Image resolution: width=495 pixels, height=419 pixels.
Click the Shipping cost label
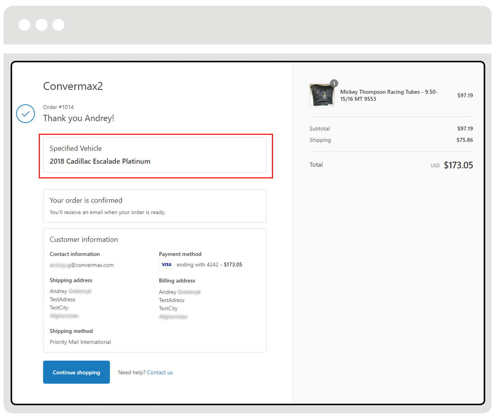(320, 140)
